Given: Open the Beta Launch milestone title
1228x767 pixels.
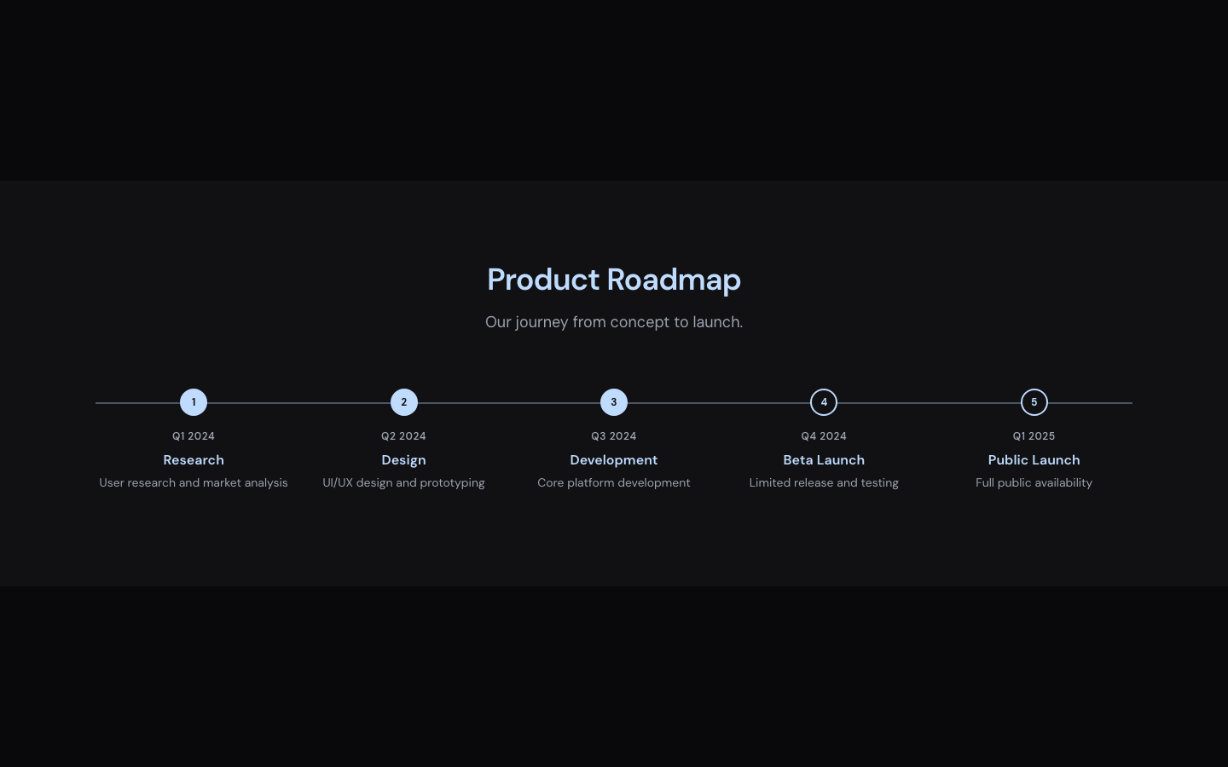Looking at the screenshot, I should 824,460.
